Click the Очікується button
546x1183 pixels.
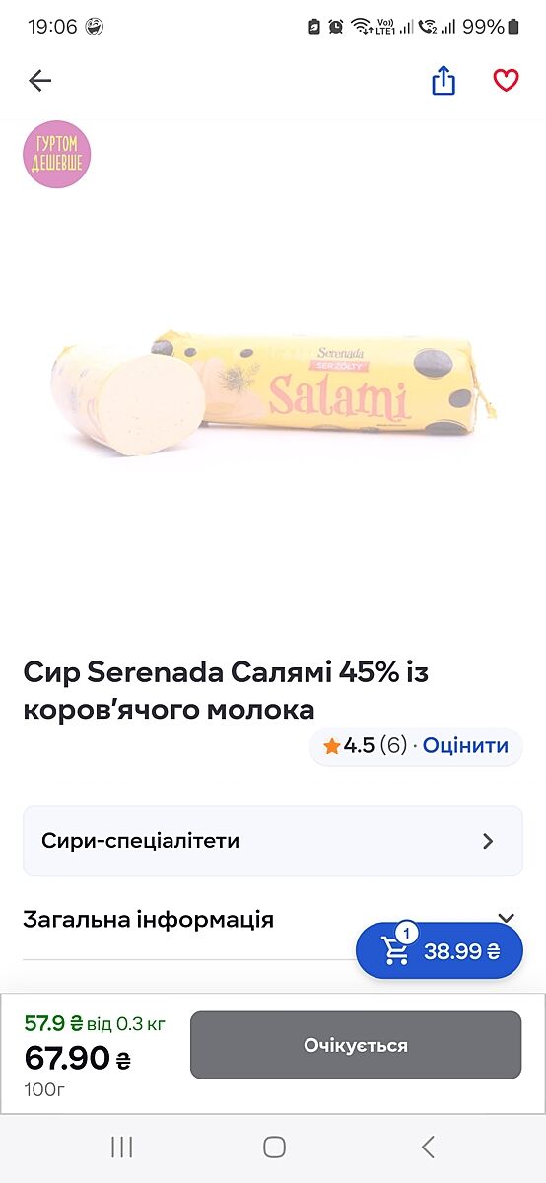click(356, 1045)
